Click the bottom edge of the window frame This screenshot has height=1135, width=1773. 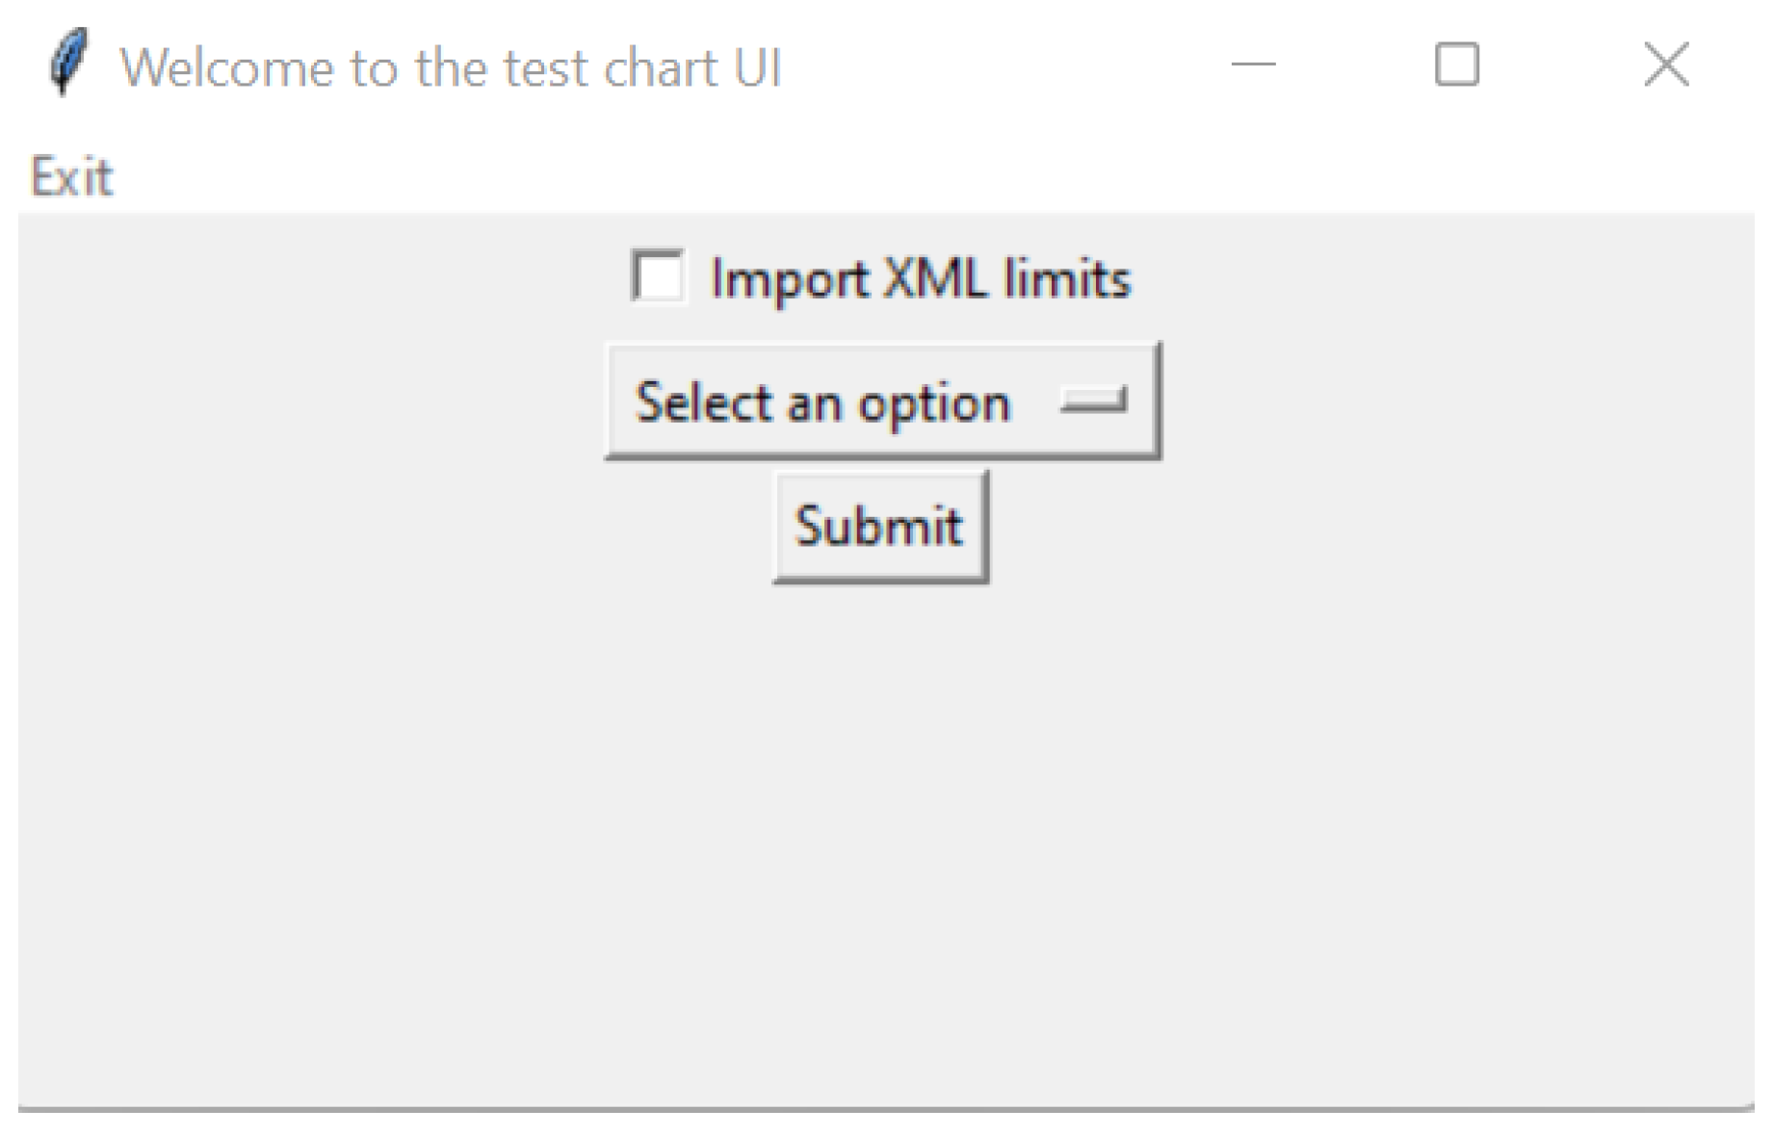[x=884, y=1108]
